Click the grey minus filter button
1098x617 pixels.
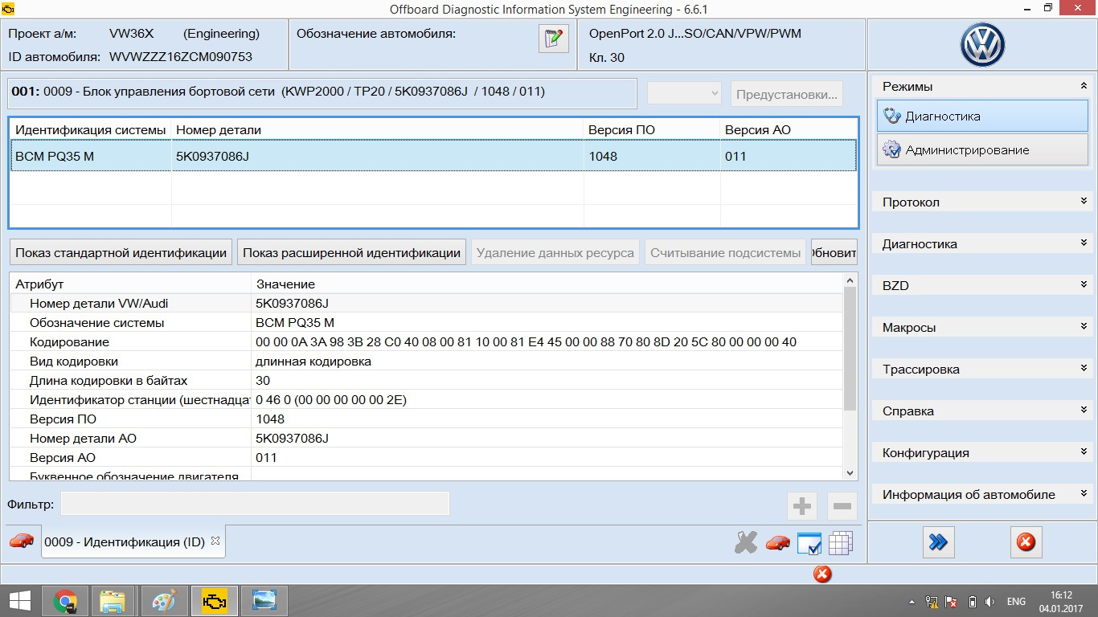tap(842, 506)
